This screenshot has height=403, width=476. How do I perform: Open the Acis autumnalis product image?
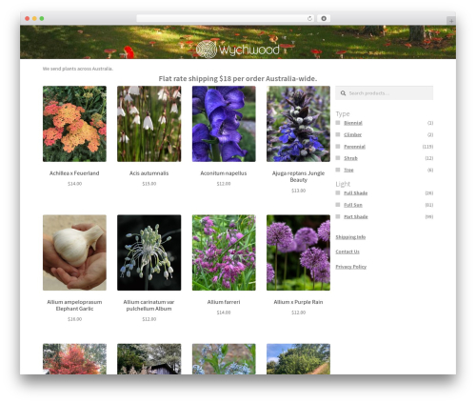(x=149, y=124)
